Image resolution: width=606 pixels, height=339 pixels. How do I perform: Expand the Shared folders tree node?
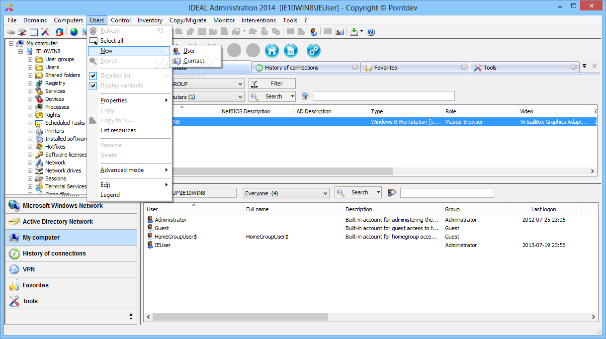[30, 75]
